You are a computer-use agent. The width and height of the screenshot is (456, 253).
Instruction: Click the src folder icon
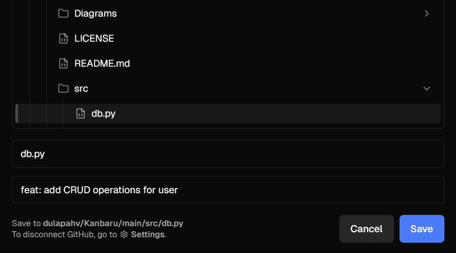tap(63, 88)
